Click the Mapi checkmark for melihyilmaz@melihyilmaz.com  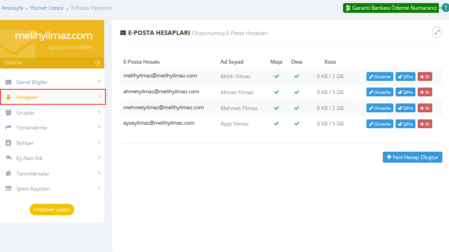tap(276, 76)
